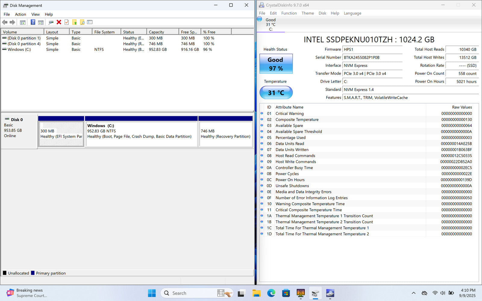Open the Disk menu in CrystalDiskInfo
The height and width of the screenshot is (301, 482).
pyautogui.click(x=322, y=13)
